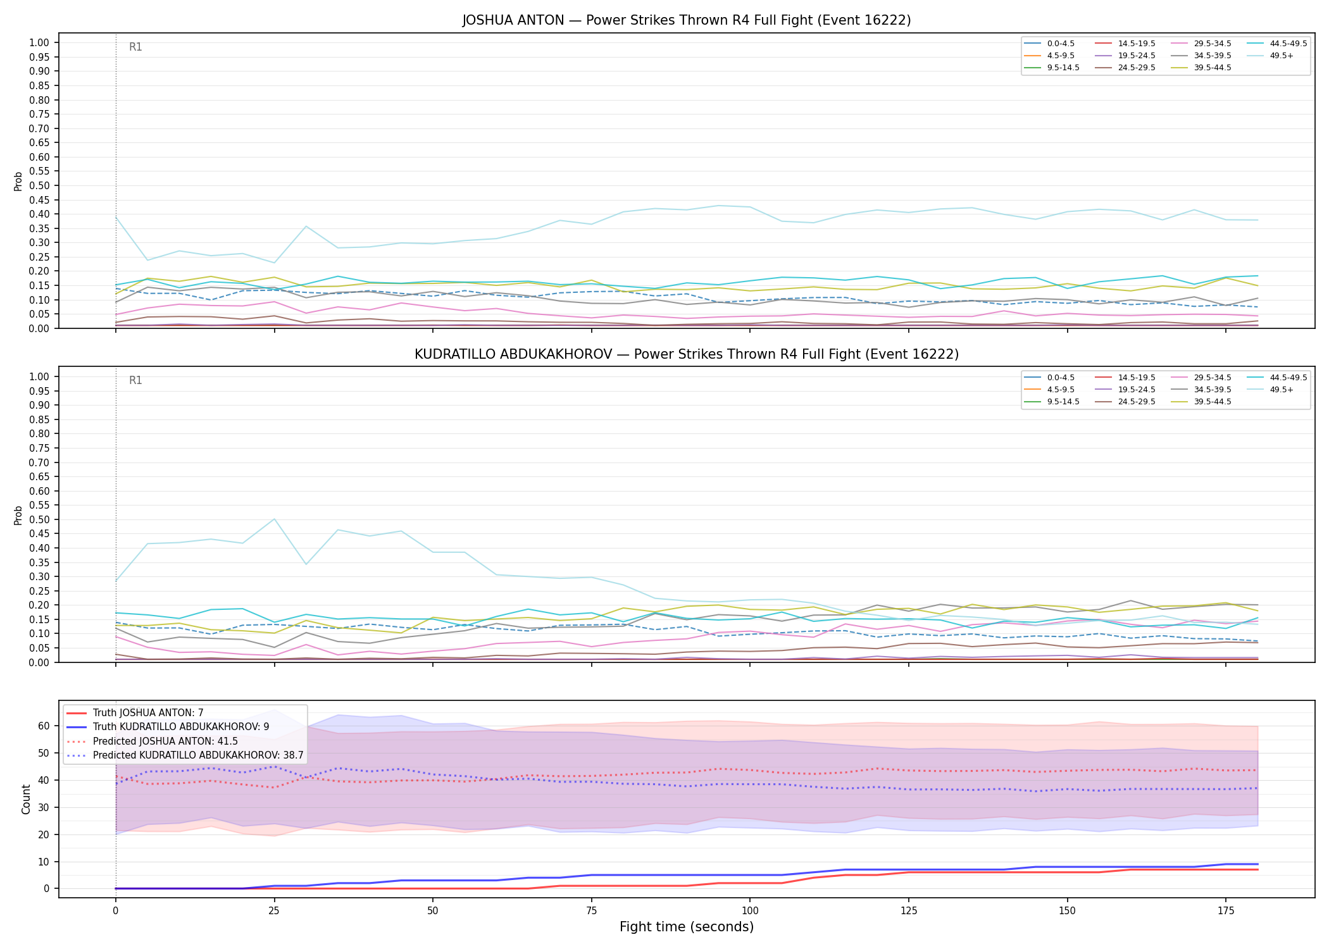Pick '4.5-9.5' legend entry in Kudratillo chart

pos(1050,390)
